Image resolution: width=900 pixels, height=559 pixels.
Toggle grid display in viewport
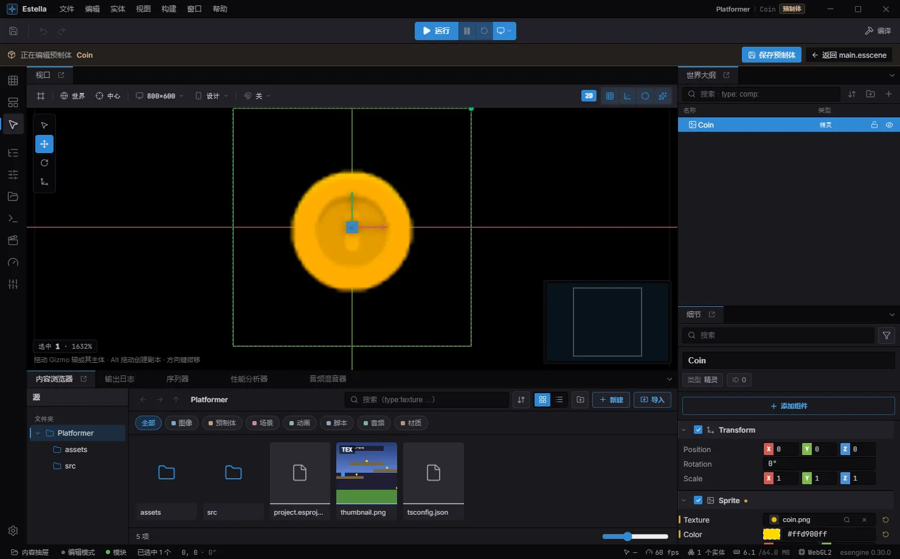[610, 96]
